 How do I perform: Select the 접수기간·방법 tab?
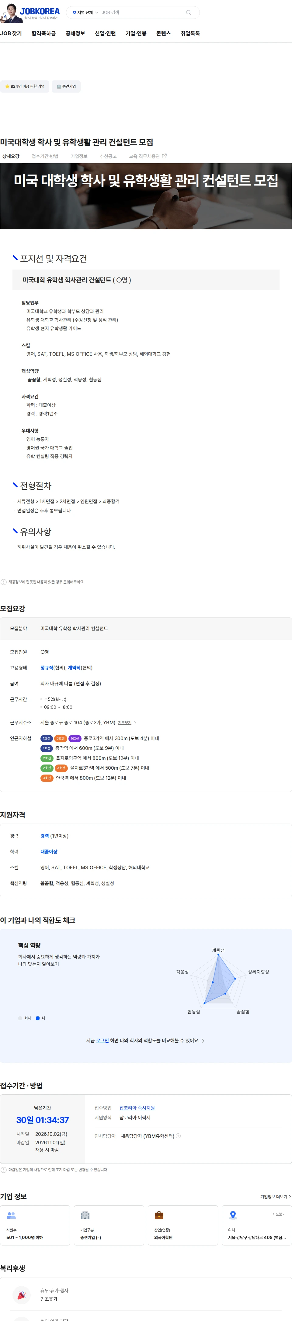click(x=45, y=157)
